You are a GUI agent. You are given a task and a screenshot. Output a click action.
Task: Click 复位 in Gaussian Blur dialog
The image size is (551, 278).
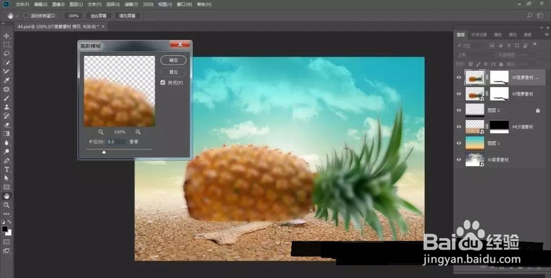[x=174, y=72]
